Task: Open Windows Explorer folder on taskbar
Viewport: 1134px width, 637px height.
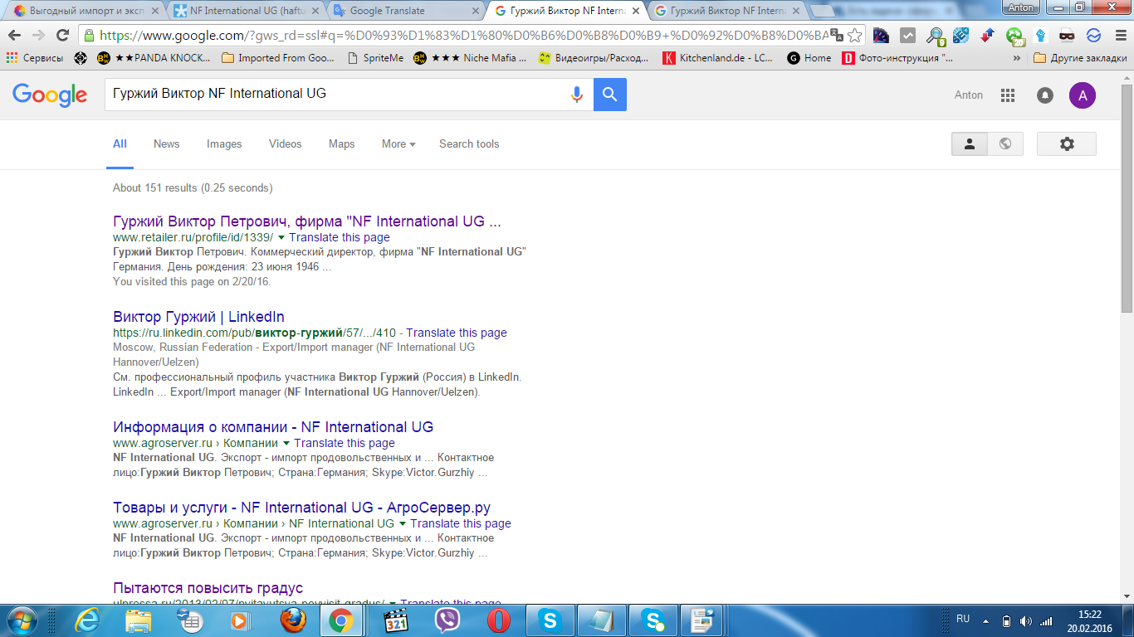Action: (139, 620)
